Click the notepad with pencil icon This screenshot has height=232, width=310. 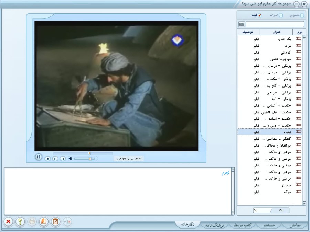click(x=55, y=222)
